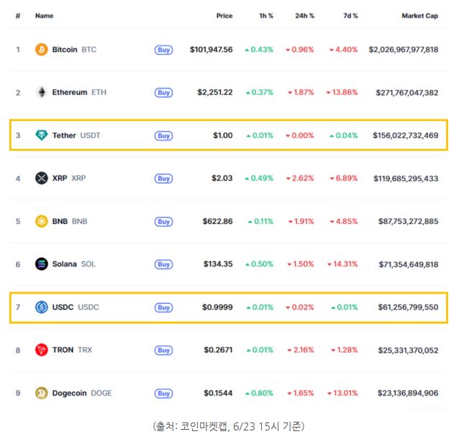Image resolution: width=456 pixels, height=434 pixels.
Task: Click the Ethereum diamond logo icon
Action: click(42, 92)
